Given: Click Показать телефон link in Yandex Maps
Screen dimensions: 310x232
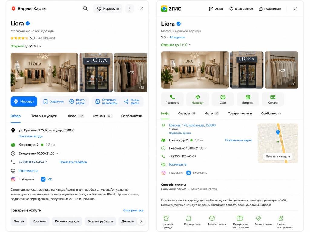Looking at the screenshot, I should tap(73, 162).
